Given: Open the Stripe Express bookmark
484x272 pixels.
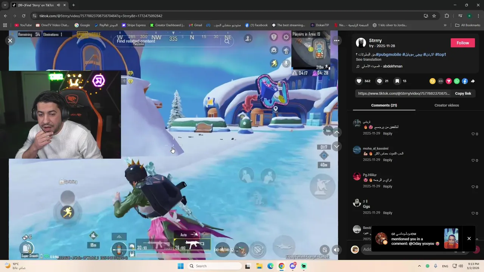Looking at the screenshot, I should [x=134, y=25].
